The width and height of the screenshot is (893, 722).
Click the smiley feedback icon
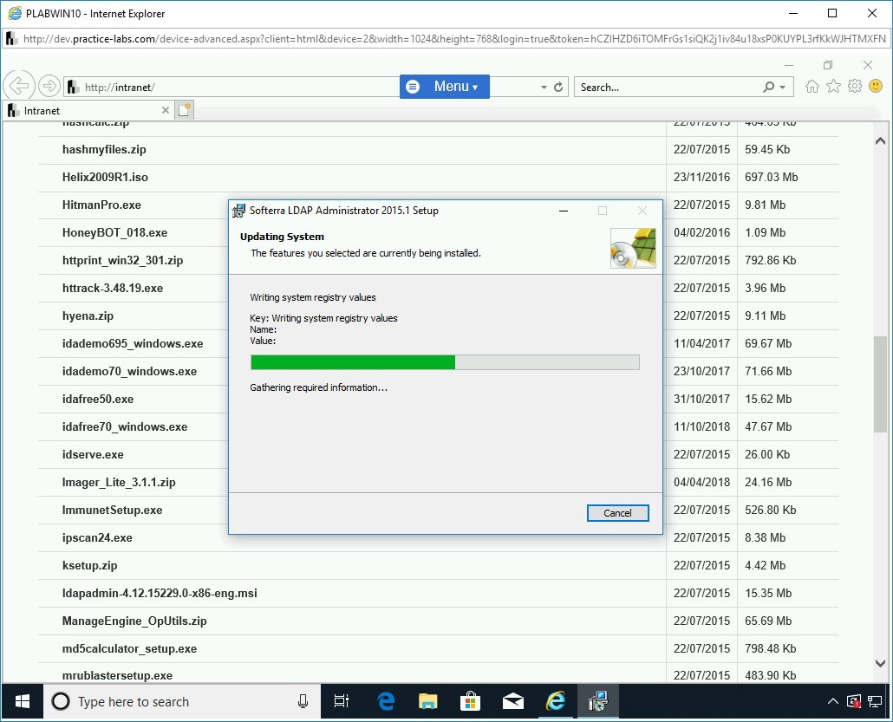coord(876,87)
